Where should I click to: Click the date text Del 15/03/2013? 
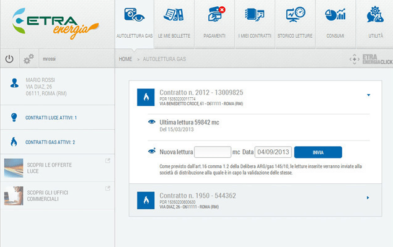point(177,129)
